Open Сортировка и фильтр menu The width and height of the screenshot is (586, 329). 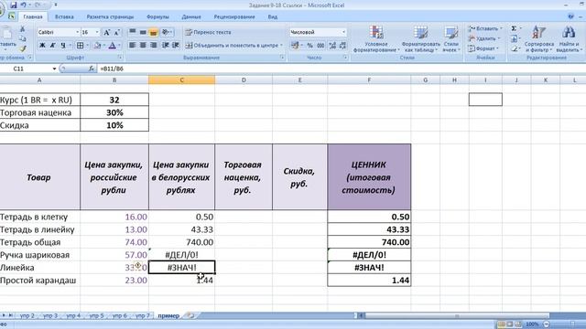tap(538, 39)
